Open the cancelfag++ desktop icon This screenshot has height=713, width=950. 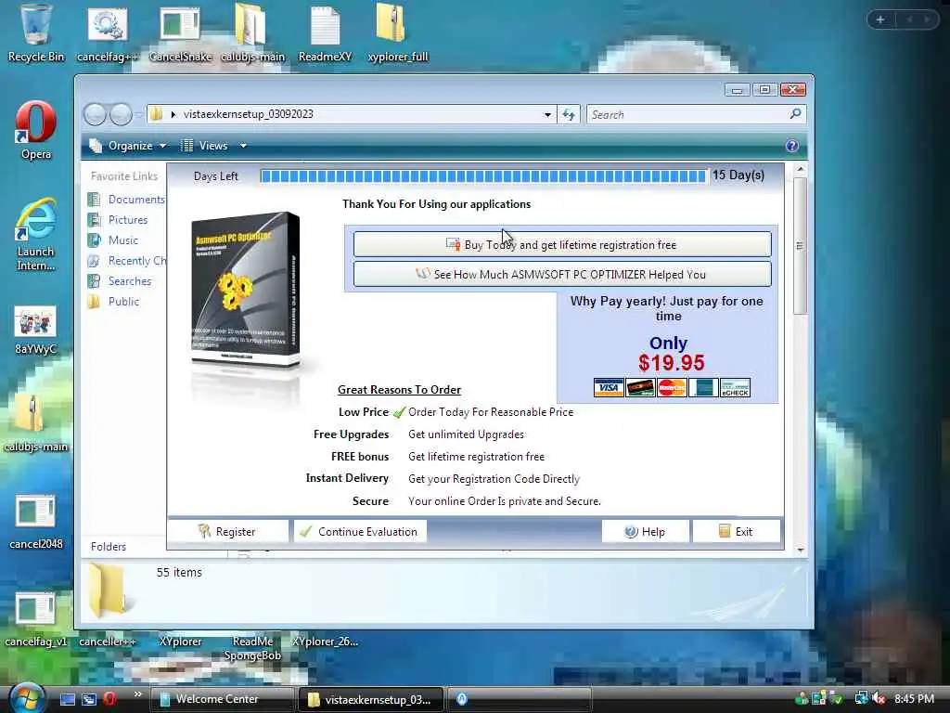108,33
